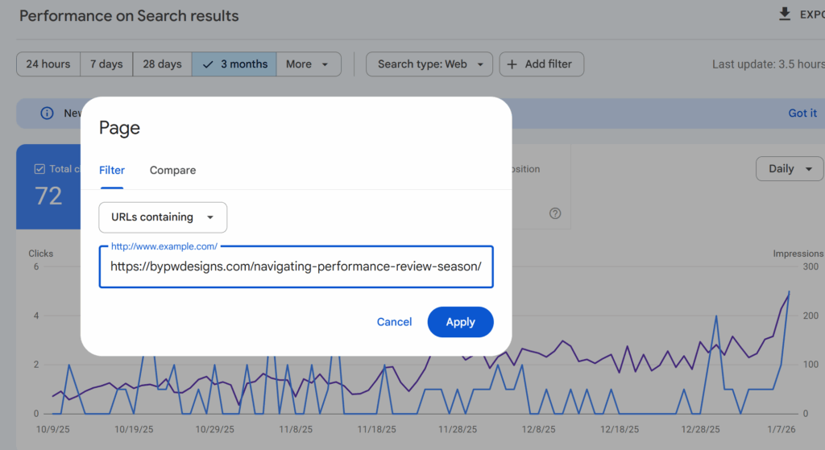Click the Export download icon
The height and width of the screenshot is (450, 825).
pyautogui.click(x=785, y=14)
